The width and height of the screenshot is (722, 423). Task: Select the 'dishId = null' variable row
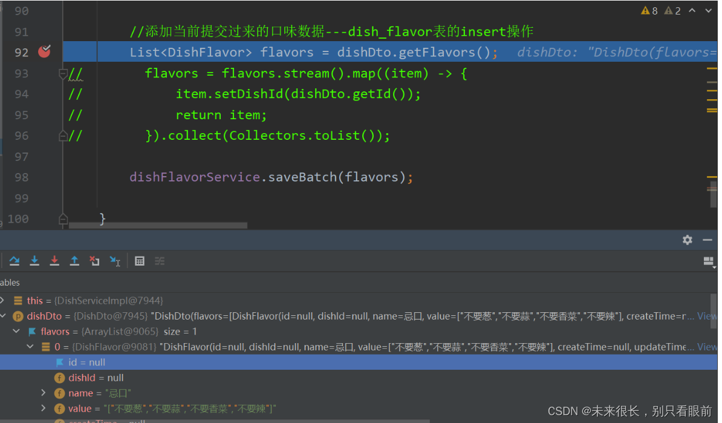[x=358, y=378]
